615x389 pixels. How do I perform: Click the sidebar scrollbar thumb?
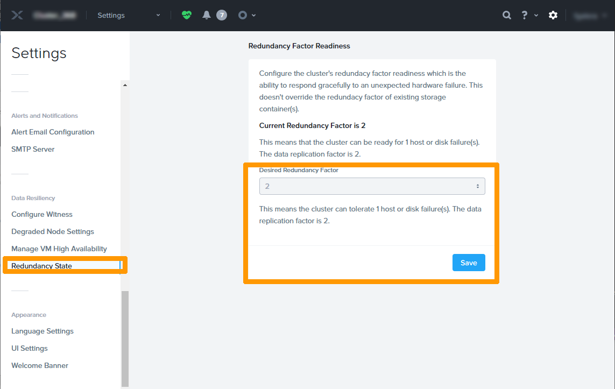pos(125,338)
